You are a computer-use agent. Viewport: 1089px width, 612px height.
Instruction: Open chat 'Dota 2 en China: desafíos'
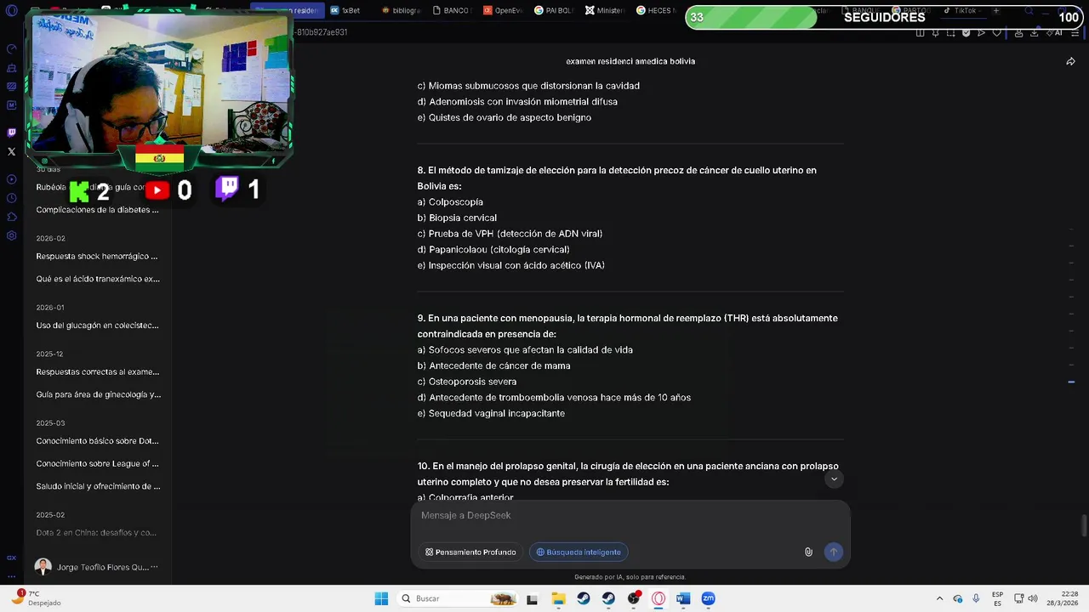[x=97, y=533]
